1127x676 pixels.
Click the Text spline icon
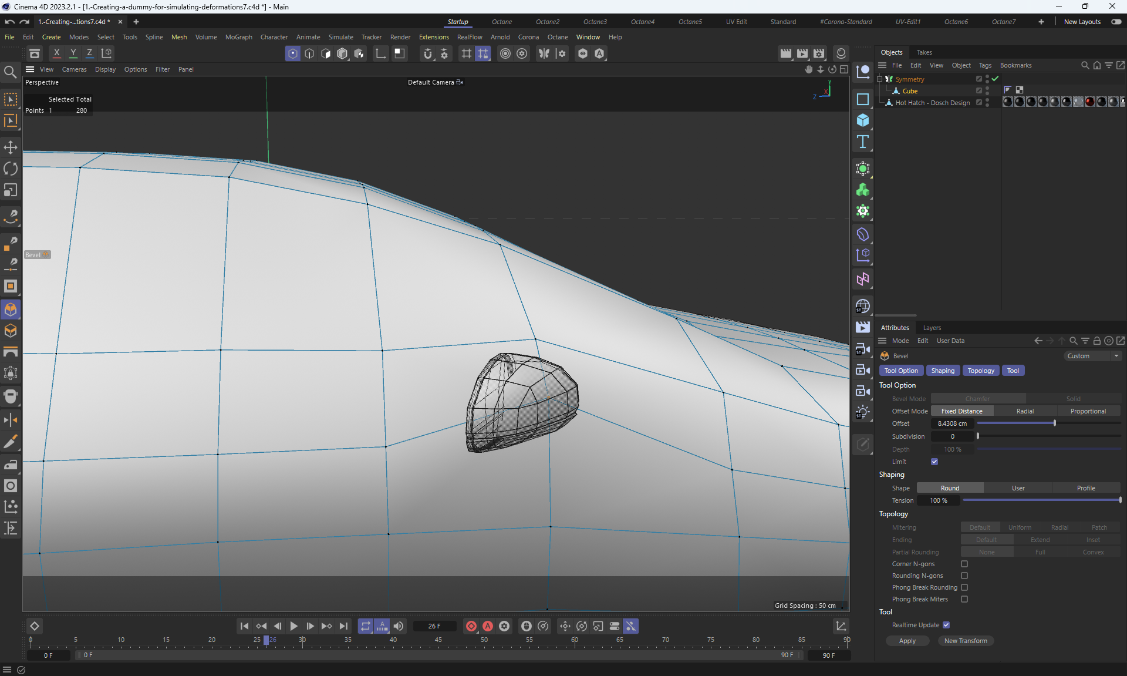point(862,142)
